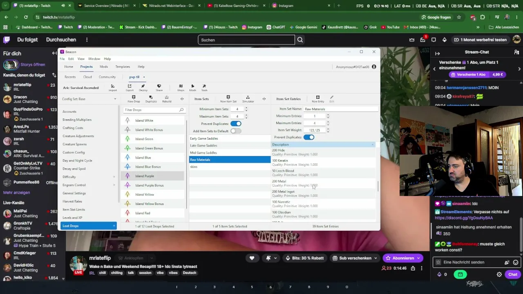Viewport: 523px width, 294px height.
Task: Click the follow heart icon
Action: point(252,258)
